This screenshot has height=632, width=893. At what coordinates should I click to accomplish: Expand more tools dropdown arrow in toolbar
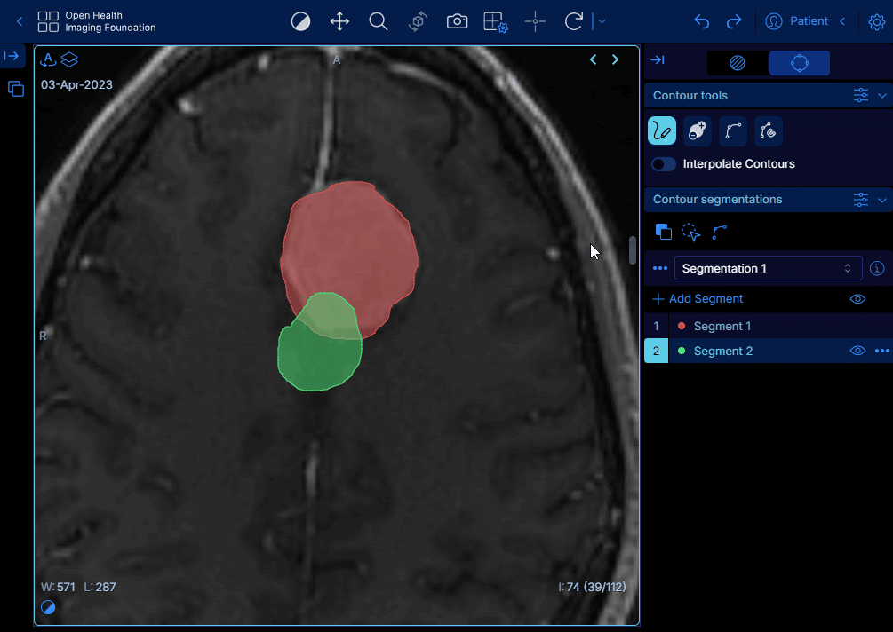pyautogui.click(x=602, y=21)
